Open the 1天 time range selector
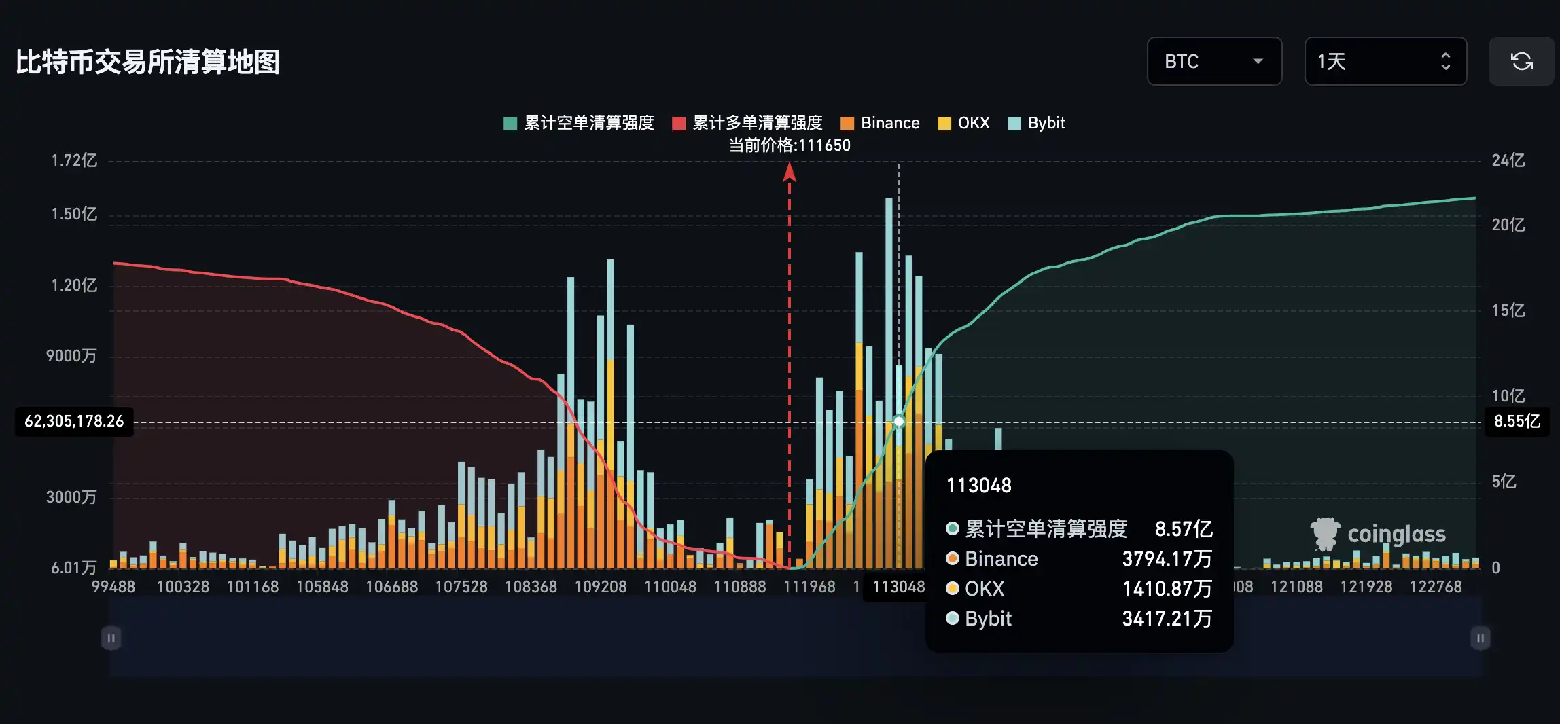This screenshot has height=724, width=1560. (1385, 61)
